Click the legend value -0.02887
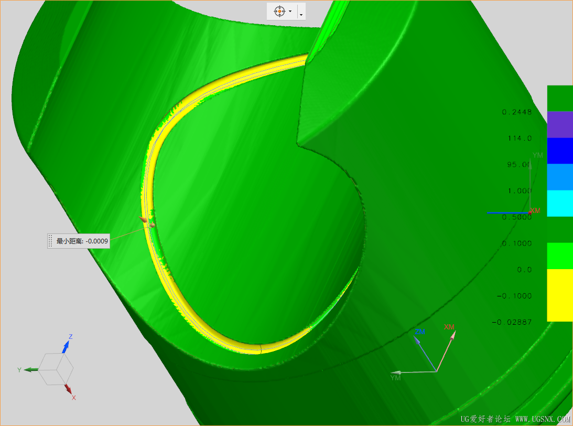This screenshot has width=573, height=426. [x=512, y=322]
